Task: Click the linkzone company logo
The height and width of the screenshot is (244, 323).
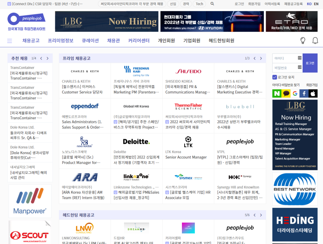Action: (x=136, y=177)
